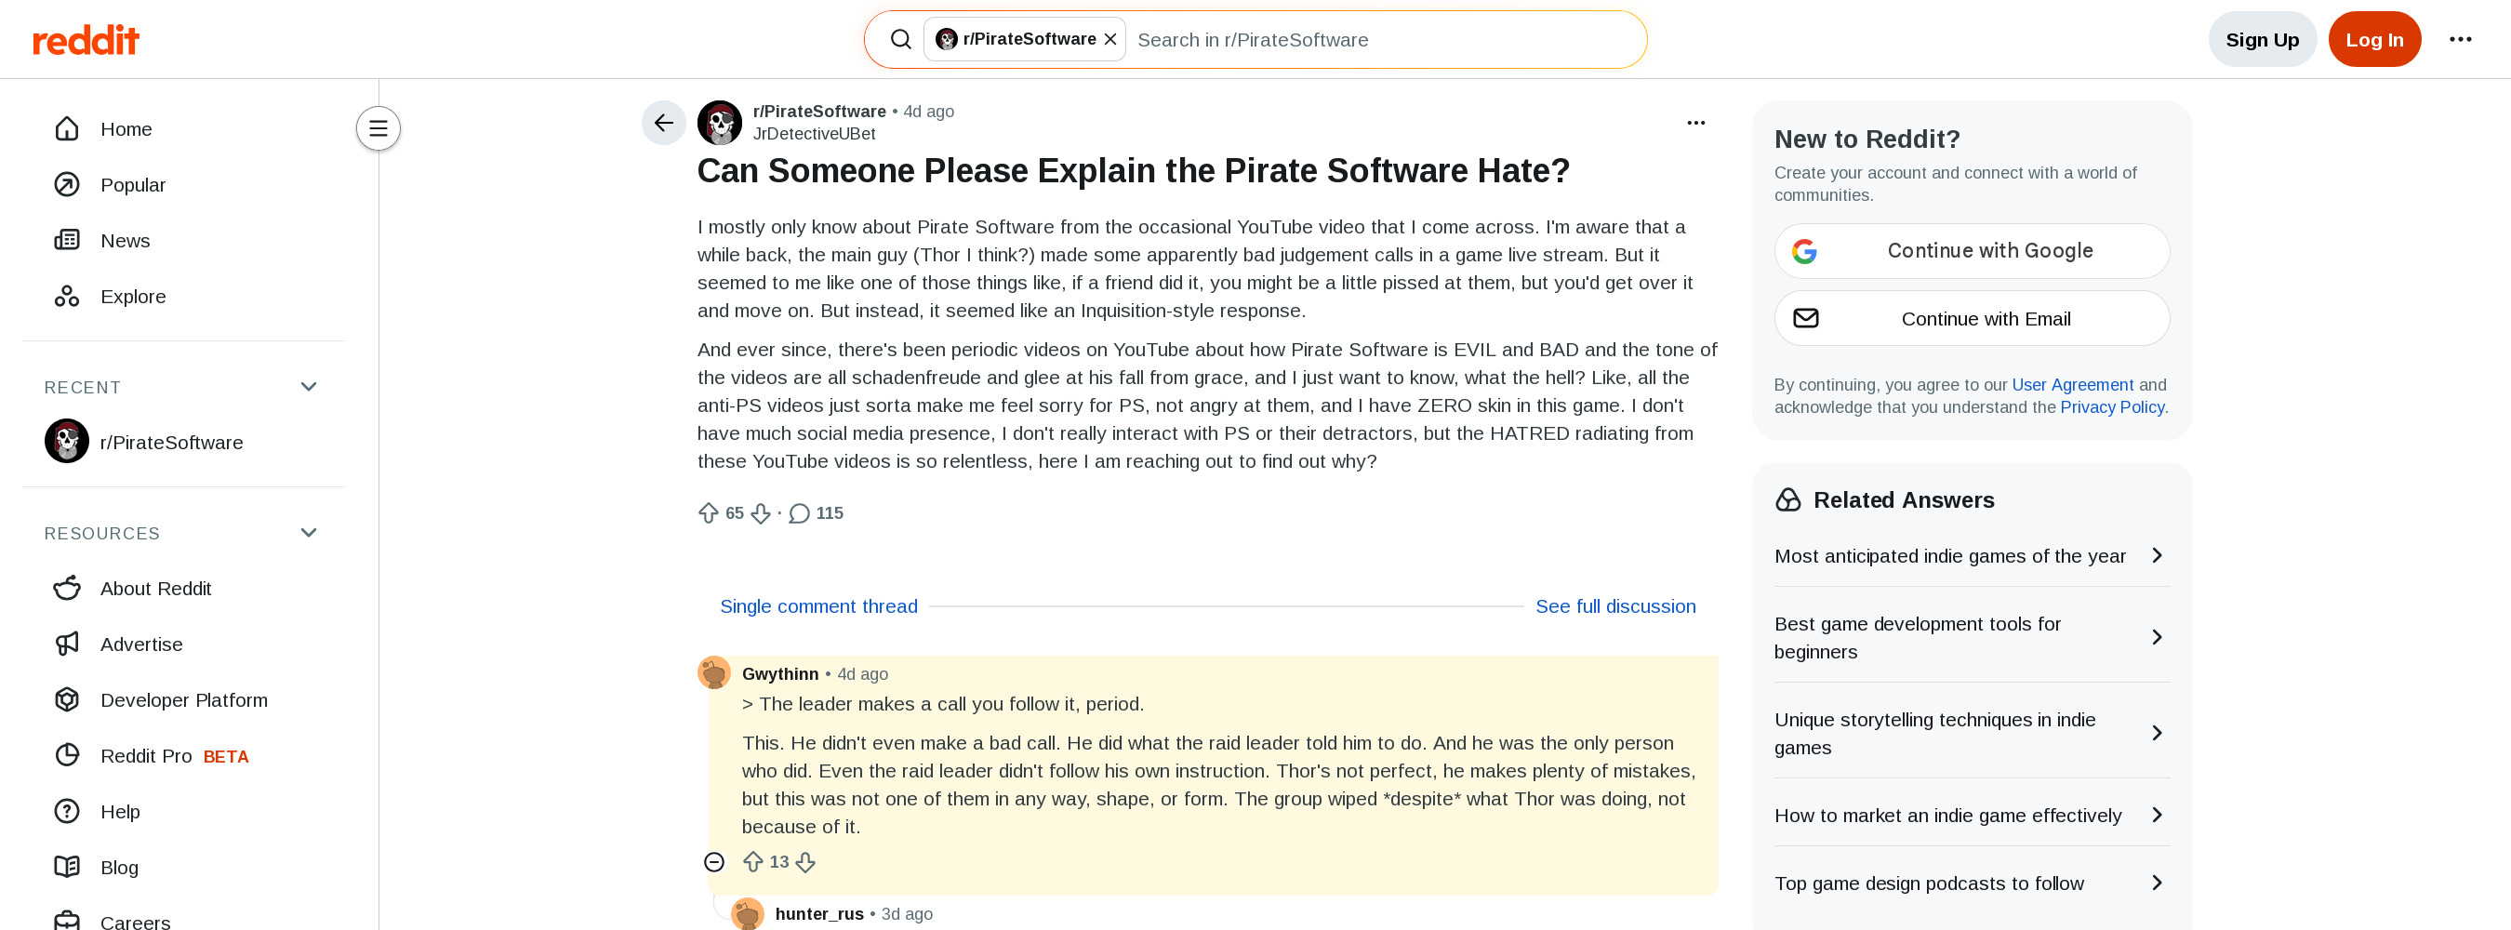Focus the search in r/PirateSoftware field
Viewport: 2511px width, 930px height.
coord(1384,40)
